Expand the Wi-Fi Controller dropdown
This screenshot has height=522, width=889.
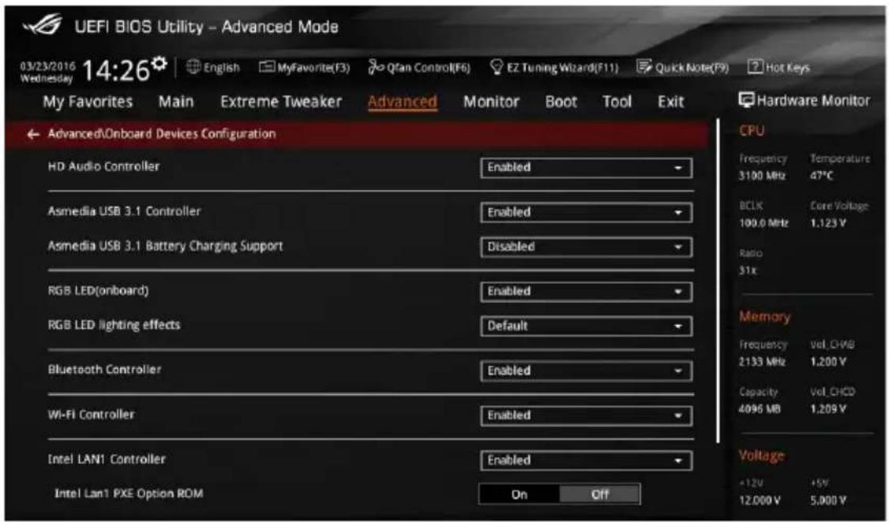pyautogui.click(x=587, y=416)
